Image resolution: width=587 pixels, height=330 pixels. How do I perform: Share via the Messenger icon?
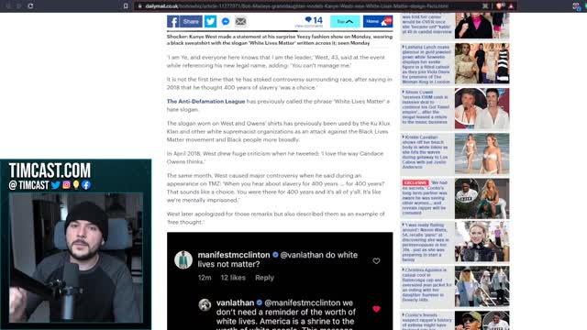point(226,22)
